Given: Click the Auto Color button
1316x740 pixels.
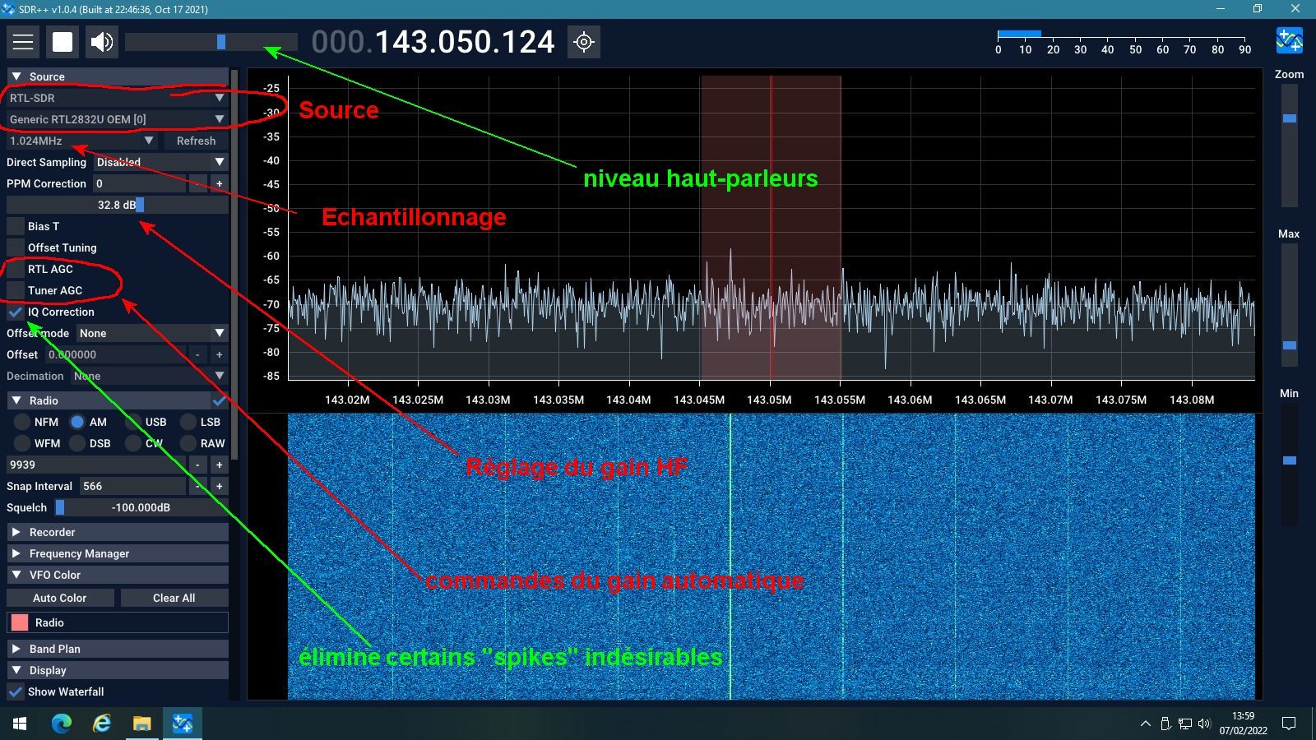Looking at the screenshot, I should pos(60,598).
